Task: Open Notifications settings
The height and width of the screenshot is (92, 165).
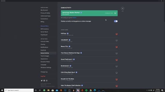Action: (44, 47)
